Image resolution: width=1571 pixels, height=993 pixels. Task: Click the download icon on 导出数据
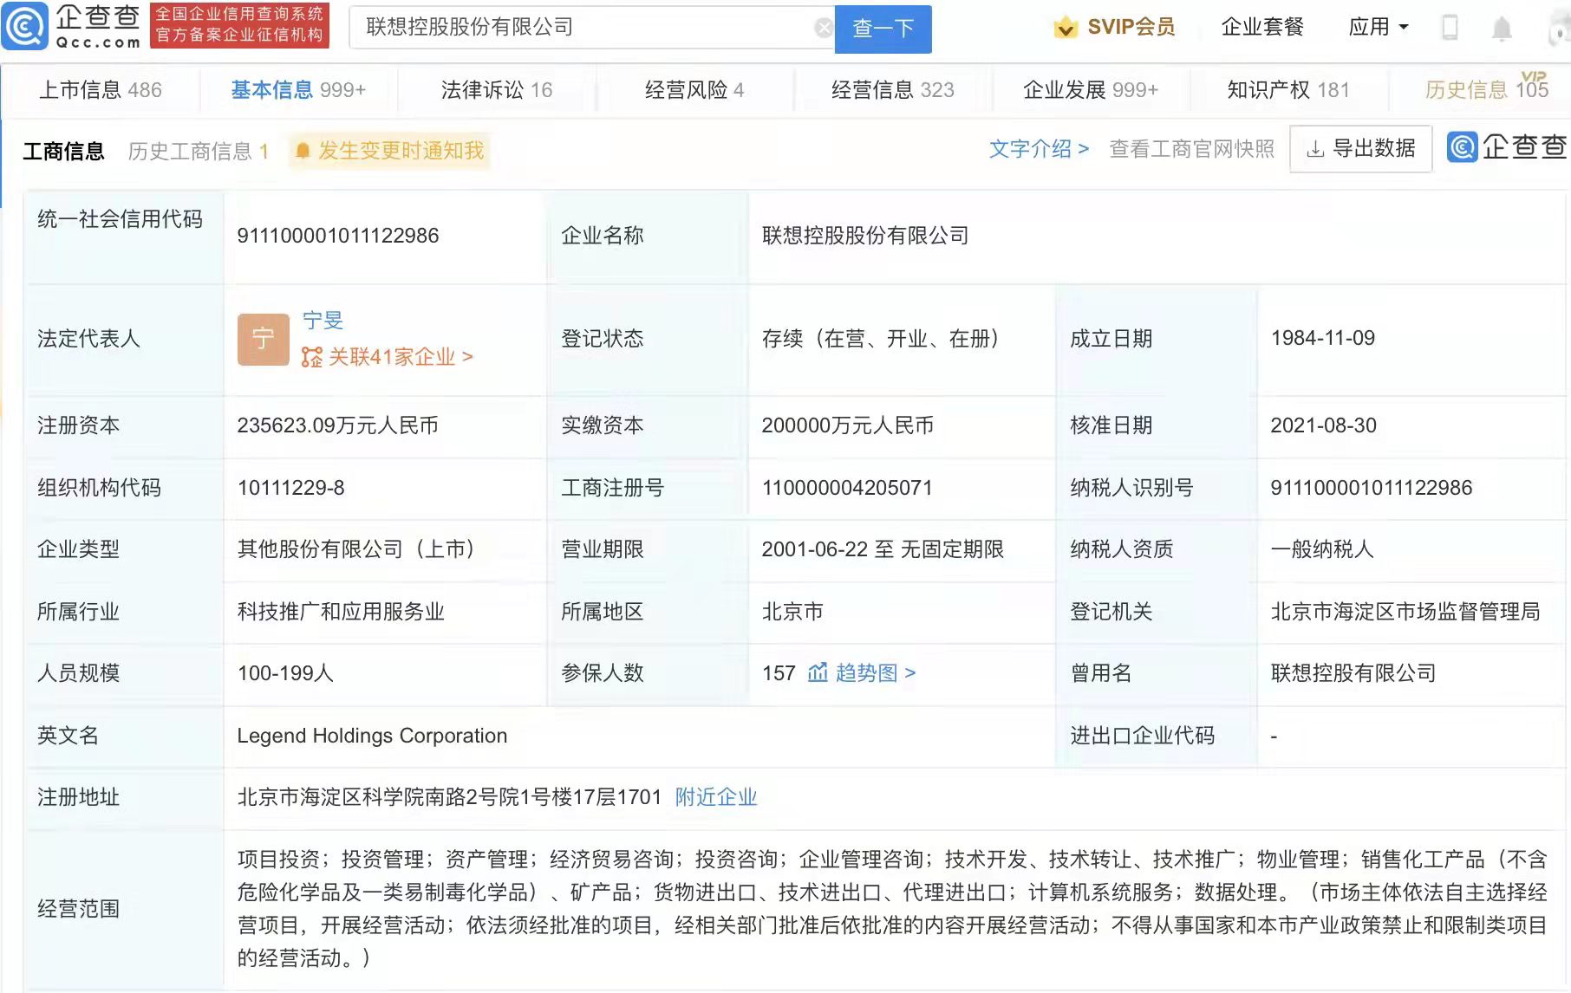[1315, 149]
